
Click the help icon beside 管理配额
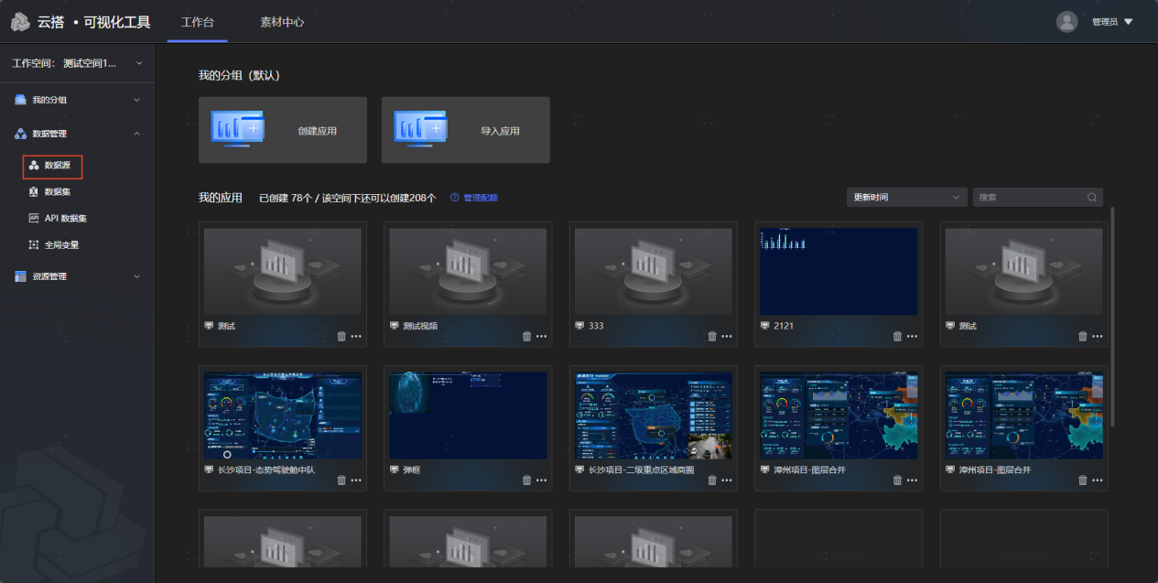[x=454, y=198]
